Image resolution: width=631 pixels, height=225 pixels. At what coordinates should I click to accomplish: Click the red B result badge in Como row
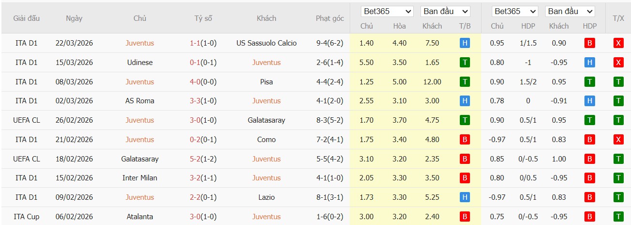point(465,140)
